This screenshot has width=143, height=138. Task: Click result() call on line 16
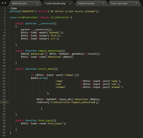[x=93, y=54]
